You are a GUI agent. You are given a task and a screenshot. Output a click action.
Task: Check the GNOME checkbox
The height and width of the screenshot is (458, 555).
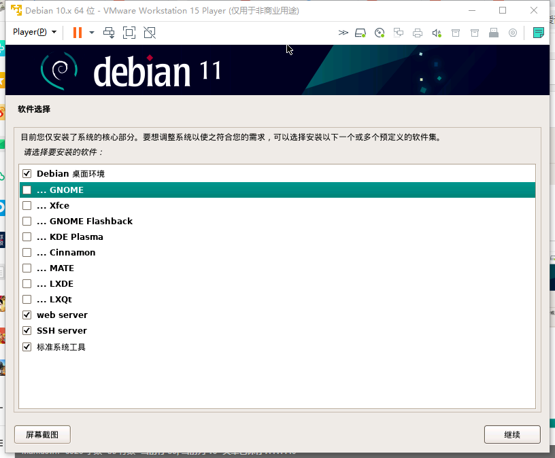27,190
